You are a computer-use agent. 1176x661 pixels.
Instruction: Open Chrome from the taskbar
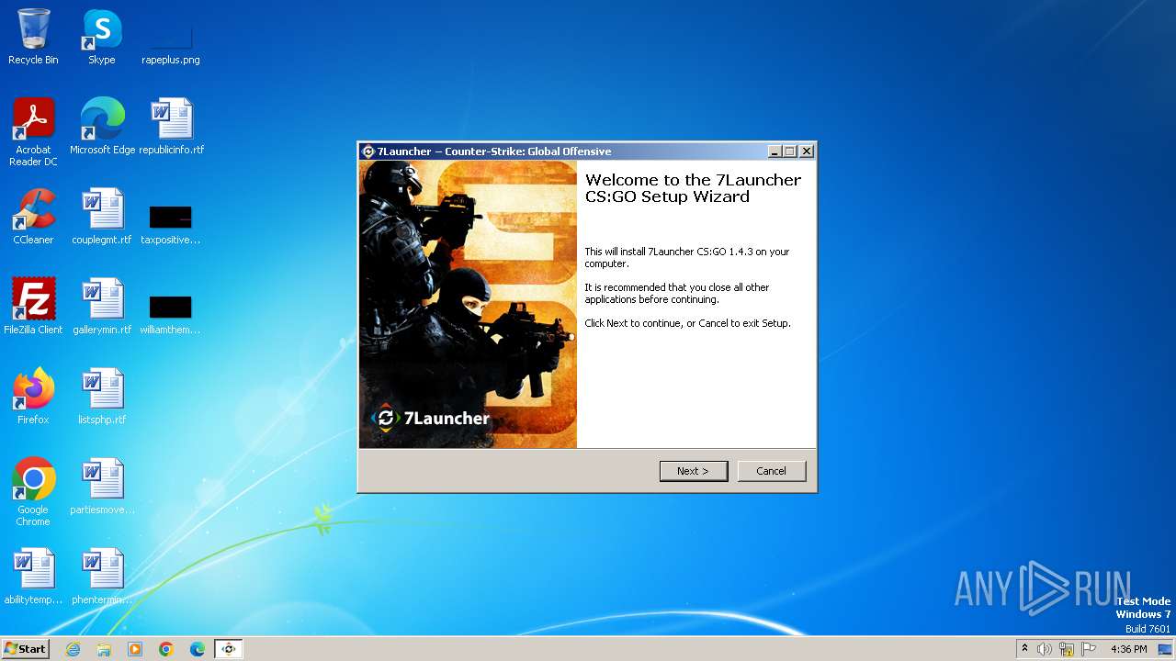coord(166,649)
